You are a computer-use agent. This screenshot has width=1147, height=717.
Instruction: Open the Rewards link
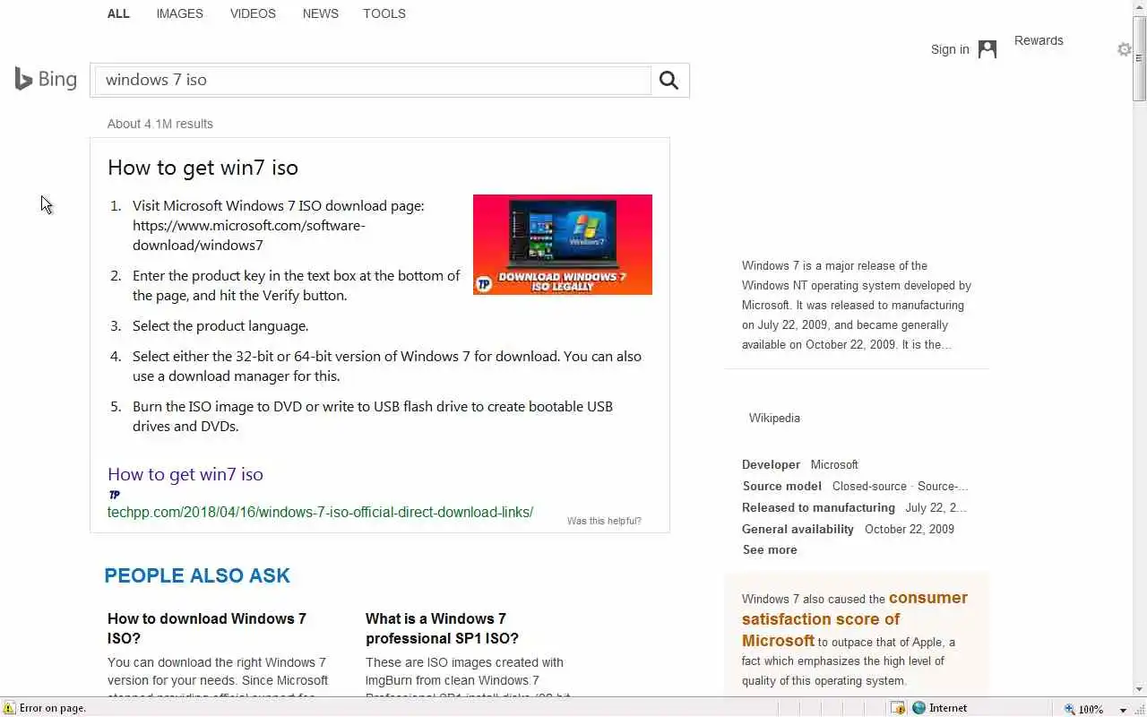(1039, 40)
